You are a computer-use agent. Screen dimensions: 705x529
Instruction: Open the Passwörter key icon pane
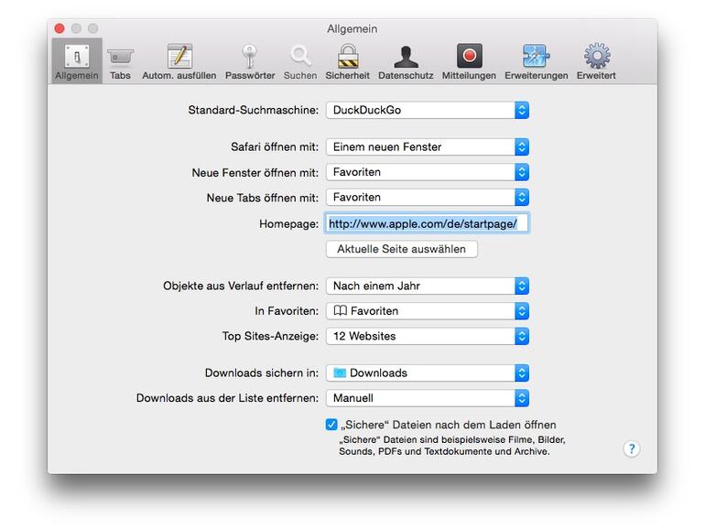(250, 61)
